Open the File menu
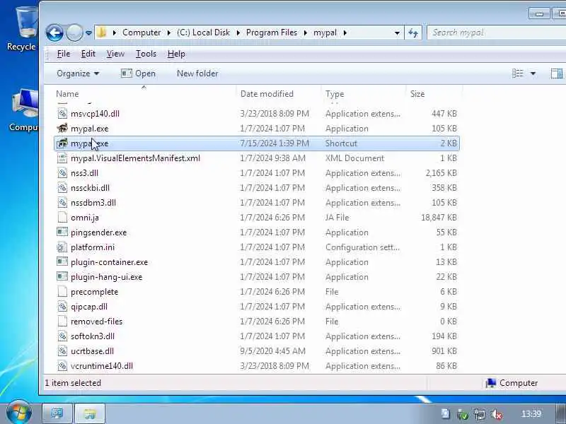 pos(64,54)
